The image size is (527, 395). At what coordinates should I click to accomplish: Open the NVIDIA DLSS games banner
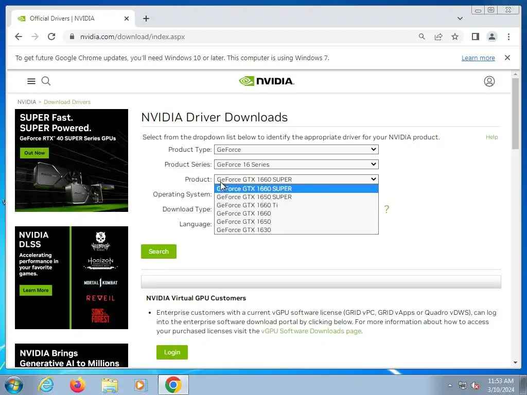(71, 278)
